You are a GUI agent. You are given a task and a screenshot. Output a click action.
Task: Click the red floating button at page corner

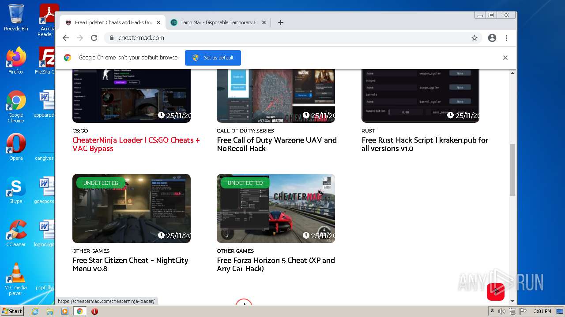[496, 292]
